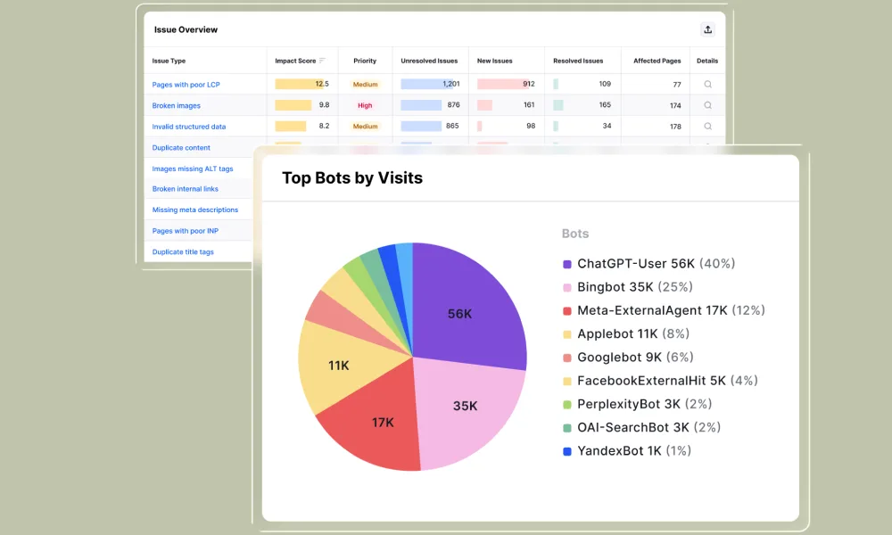This screenshot has height=535, width=892.
Task: Click affected pages value 77
Action: [x=677, y=85]
